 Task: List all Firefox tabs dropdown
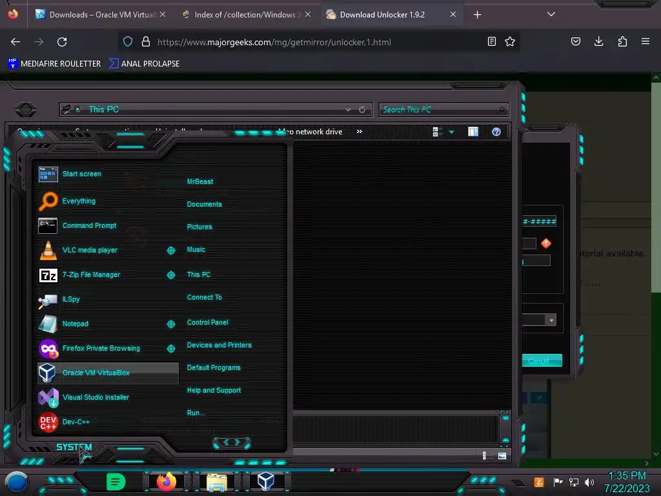pyautogui.click(x=551, y=14)
